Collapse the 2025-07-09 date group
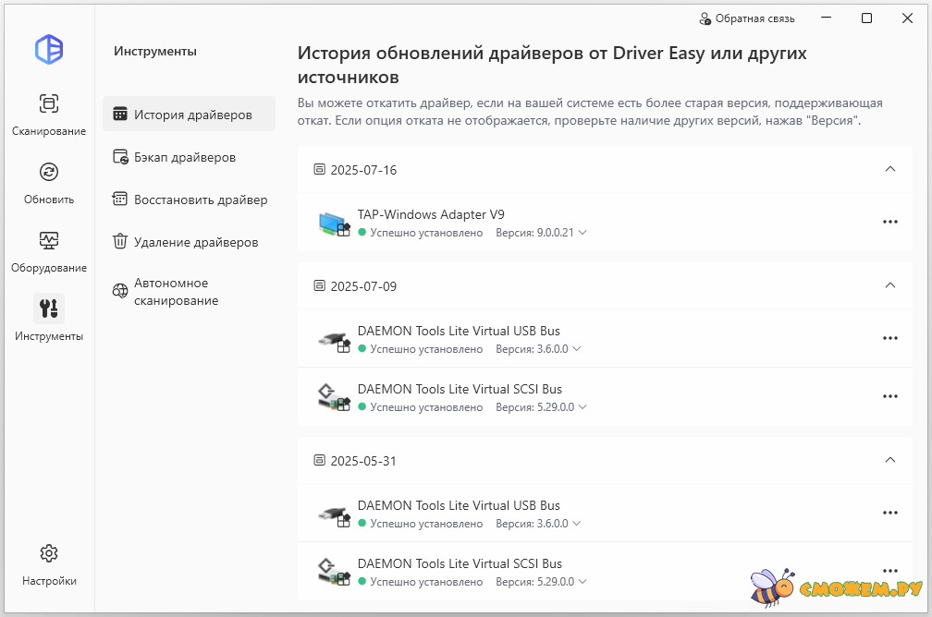The width and height of the screenshot is (932, 617). [x=889, y=285]
